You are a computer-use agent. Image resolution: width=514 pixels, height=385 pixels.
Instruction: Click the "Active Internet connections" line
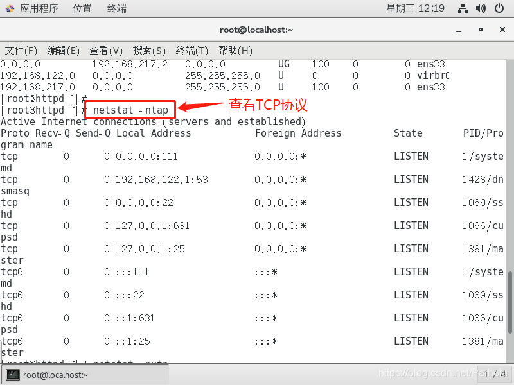click(x=153, y=122)
